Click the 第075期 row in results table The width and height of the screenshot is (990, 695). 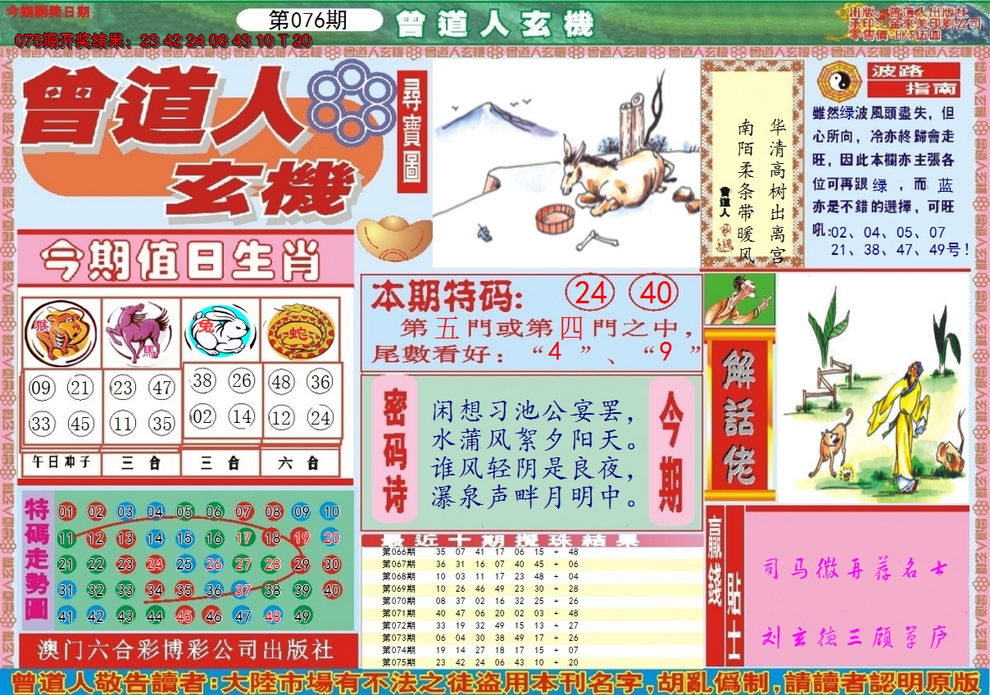point(532,662)
